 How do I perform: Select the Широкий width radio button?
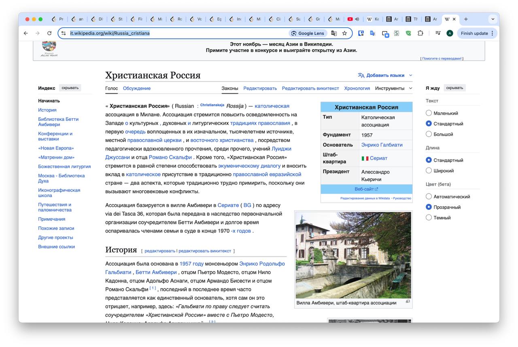click(x=429, y=170)
